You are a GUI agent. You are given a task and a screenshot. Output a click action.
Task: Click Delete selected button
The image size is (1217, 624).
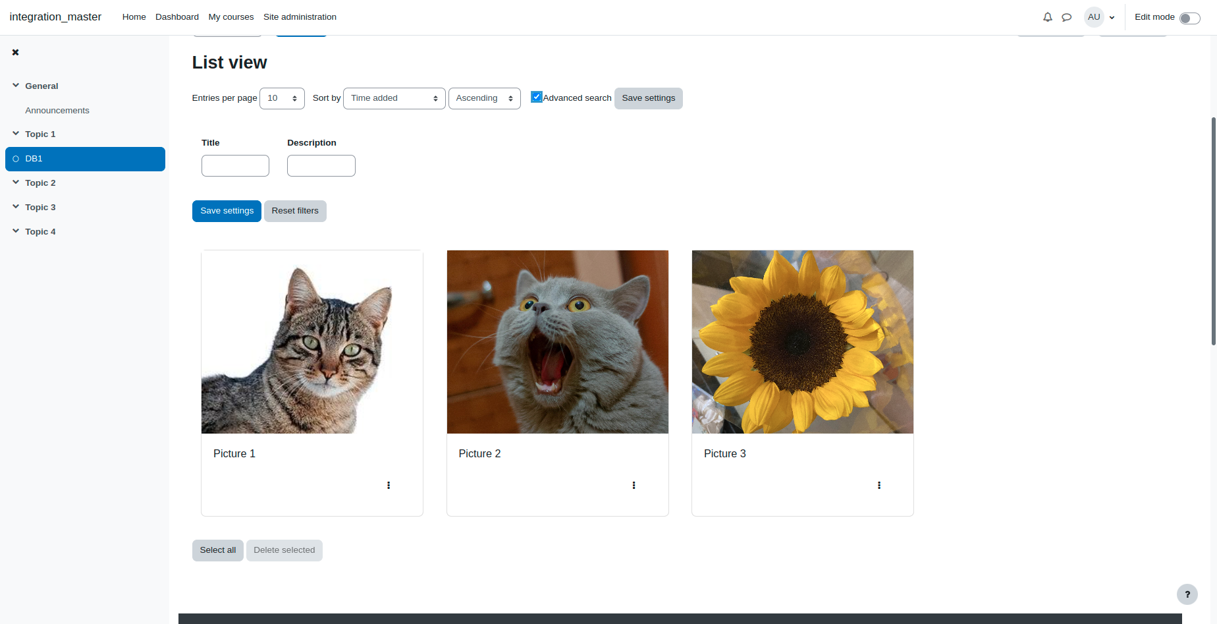pos(284,550)
